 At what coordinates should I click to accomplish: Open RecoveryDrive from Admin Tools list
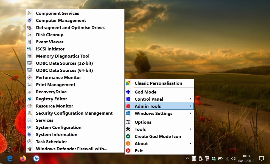[x=75, y=92]
